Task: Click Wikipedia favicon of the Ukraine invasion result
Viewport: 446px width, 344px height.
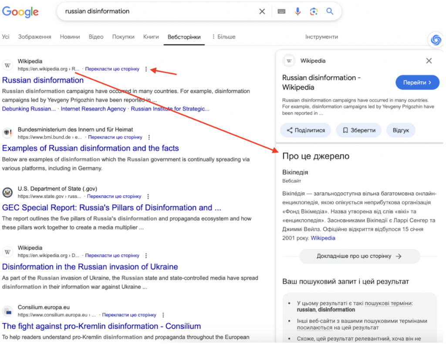Action: tap(8, 252)
